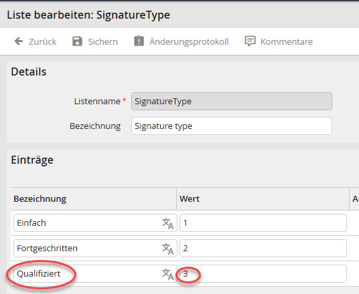Click the Wert field containing 3

click(x=263, y=274)
